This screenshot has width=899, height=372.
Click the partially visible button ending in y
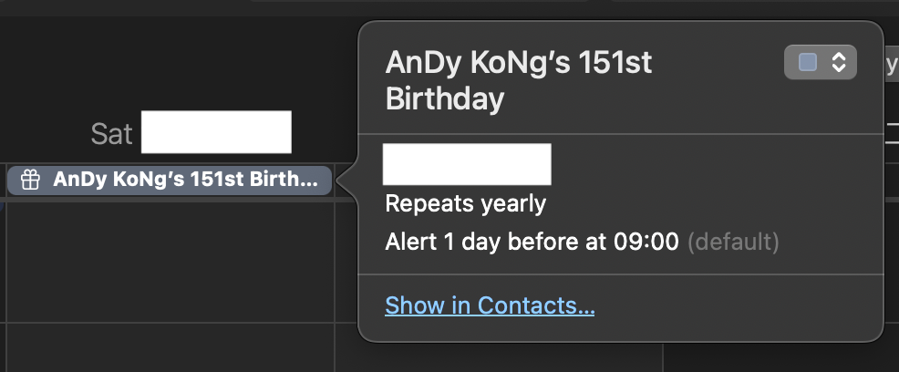(891, 66)
